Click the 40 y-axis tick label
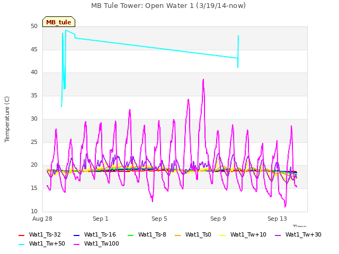The width and height of the screenshot is (339, 254). (x=34, y=72)
